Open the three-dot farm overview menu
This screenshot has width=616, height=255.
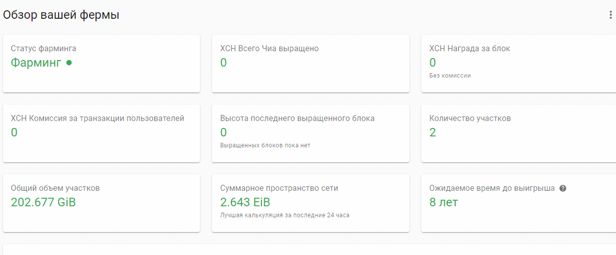pyautogui.click(x=610, y=15)
